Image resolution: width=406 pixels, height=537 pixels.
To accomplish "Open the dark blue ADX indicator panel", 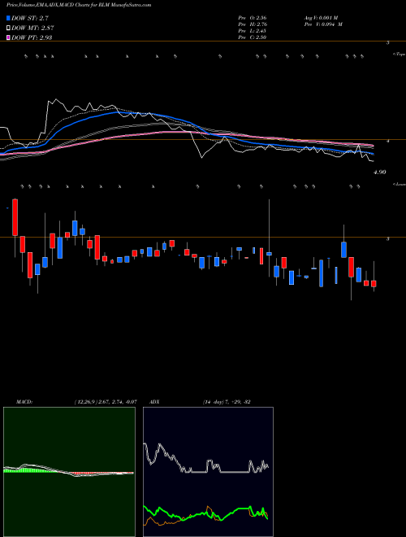I will coord(208,472).
